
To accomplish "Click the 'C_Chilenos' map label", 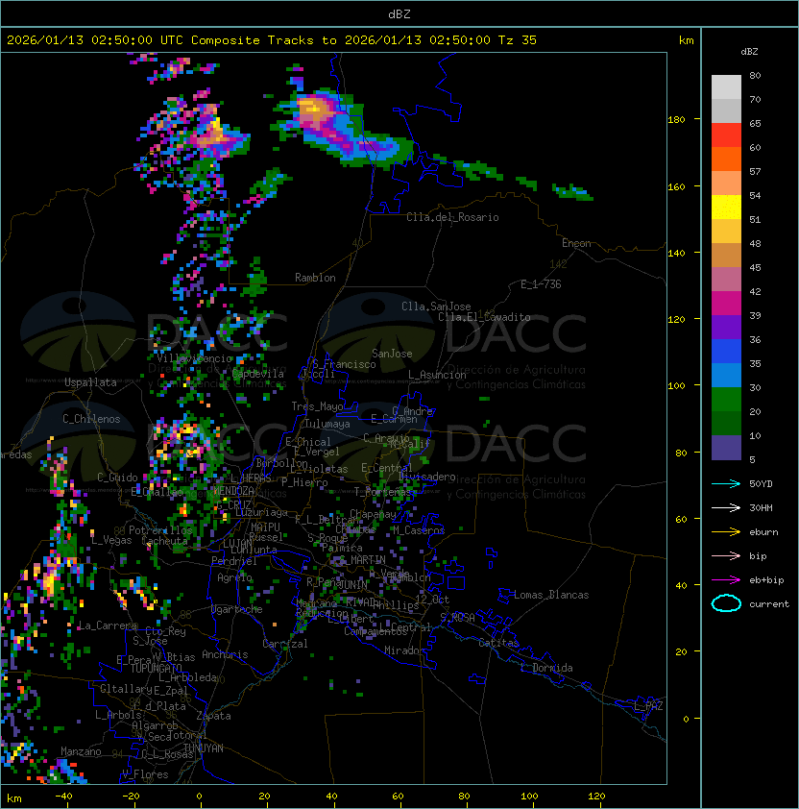I will (91, 419).
